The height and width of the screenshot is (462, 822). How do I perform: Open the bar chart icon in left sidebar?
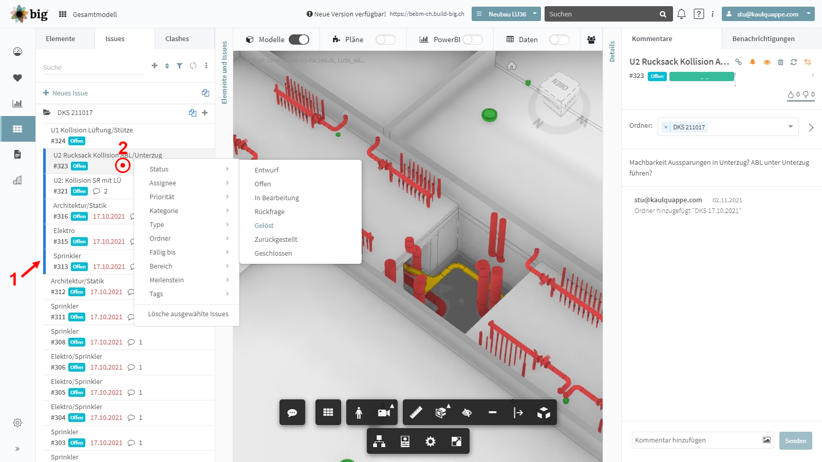(x=17, y=103)
